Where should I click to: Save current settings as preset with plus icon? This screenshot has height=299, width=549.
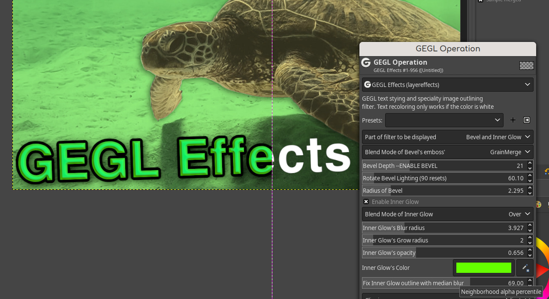(x=513, y=120)
